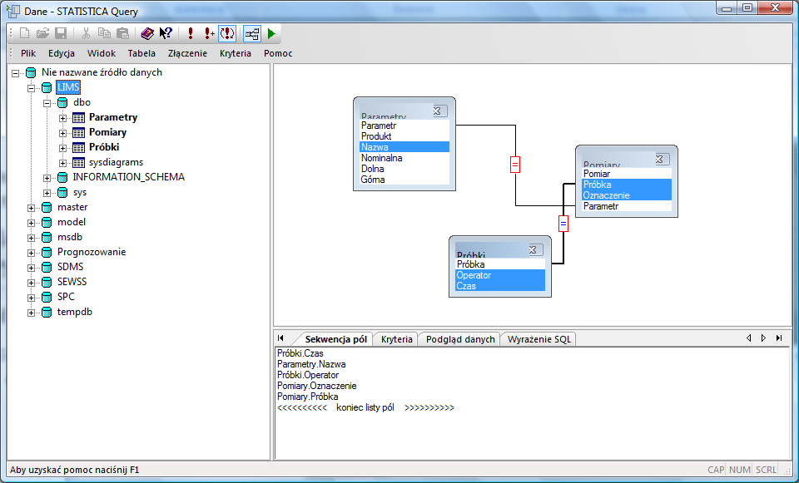799x483 pixels.
Task: Select Czas field in Próbki box
Action: pos(500,286)
